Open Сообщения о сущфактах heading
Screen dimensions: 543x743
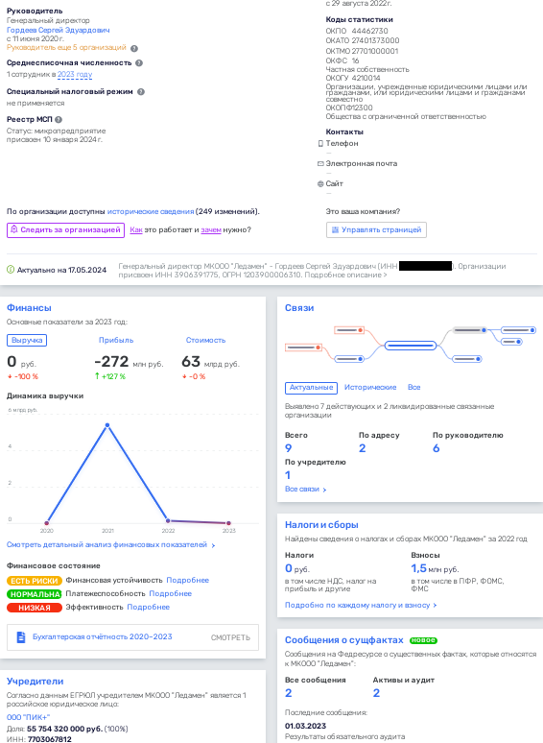coord(344,640)
